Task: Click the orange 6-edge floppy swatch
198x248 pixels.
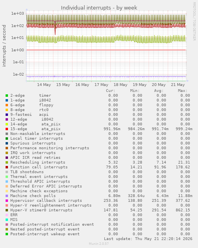Action: 7,105
